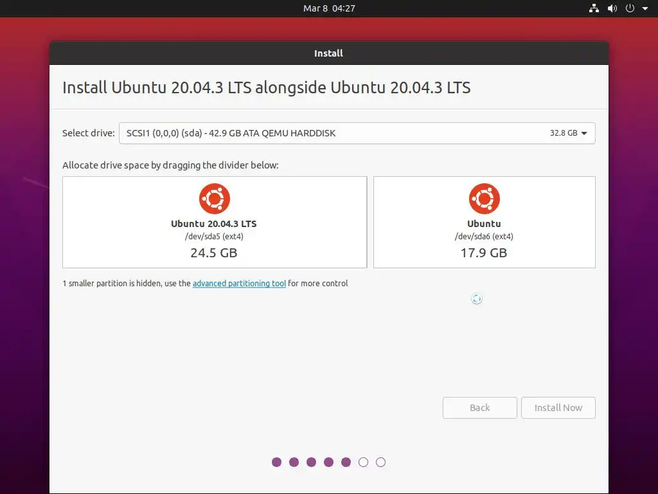Click the 'Allocate drive space by dragging' text
The width and height of the screenshot is (658, 494).
(170, 165)
